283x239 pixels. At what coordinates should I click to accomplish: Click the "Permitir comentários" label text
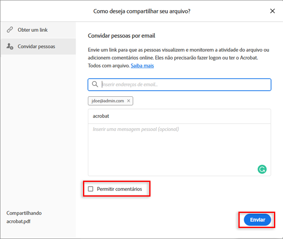point(119,189)
